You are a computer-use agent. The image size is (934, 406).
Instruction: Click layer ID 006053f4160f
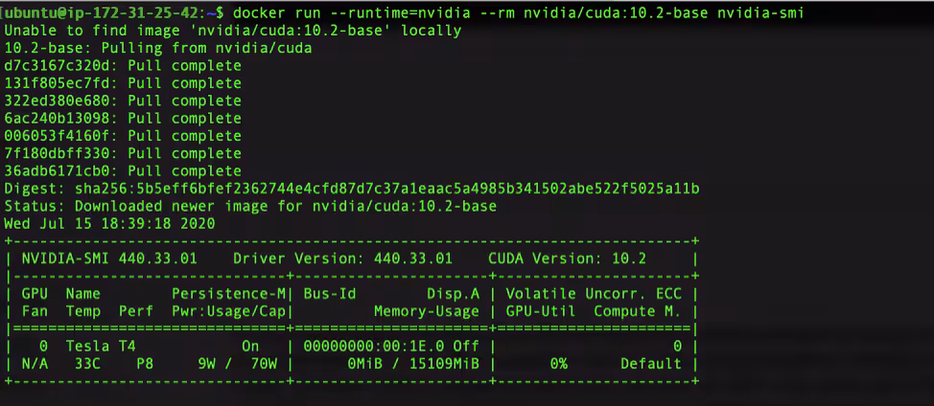click(58, 136)
